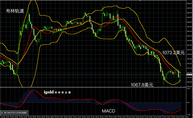The height and width of the screenshot is (118, 193).
Task: Select the 20 Nov 00:30 time axis label
Action: 32,117
